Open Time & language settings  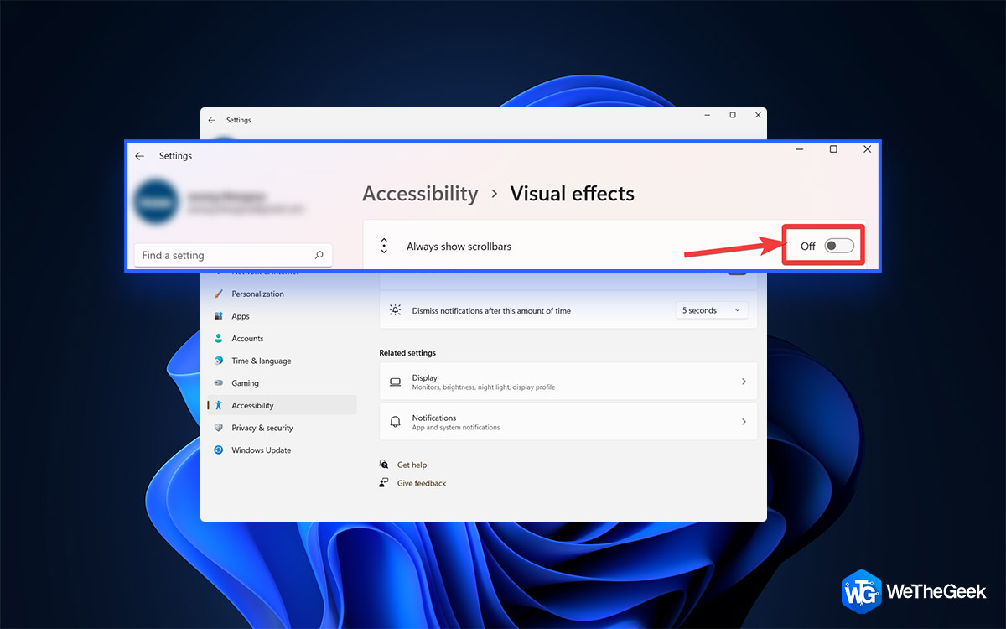[x=261, y=361]
